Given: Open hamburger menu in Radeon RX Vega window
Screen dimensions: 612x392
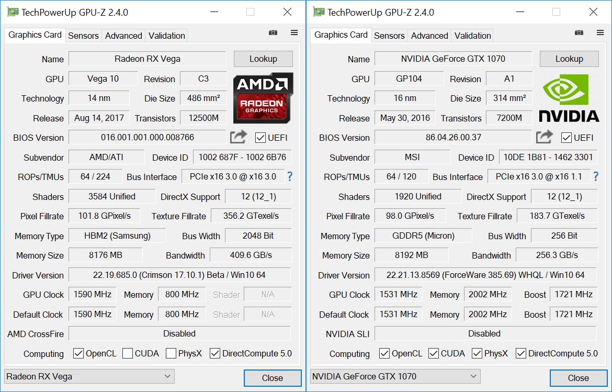Looking at the screenshot, I should [x=294, y=32].
